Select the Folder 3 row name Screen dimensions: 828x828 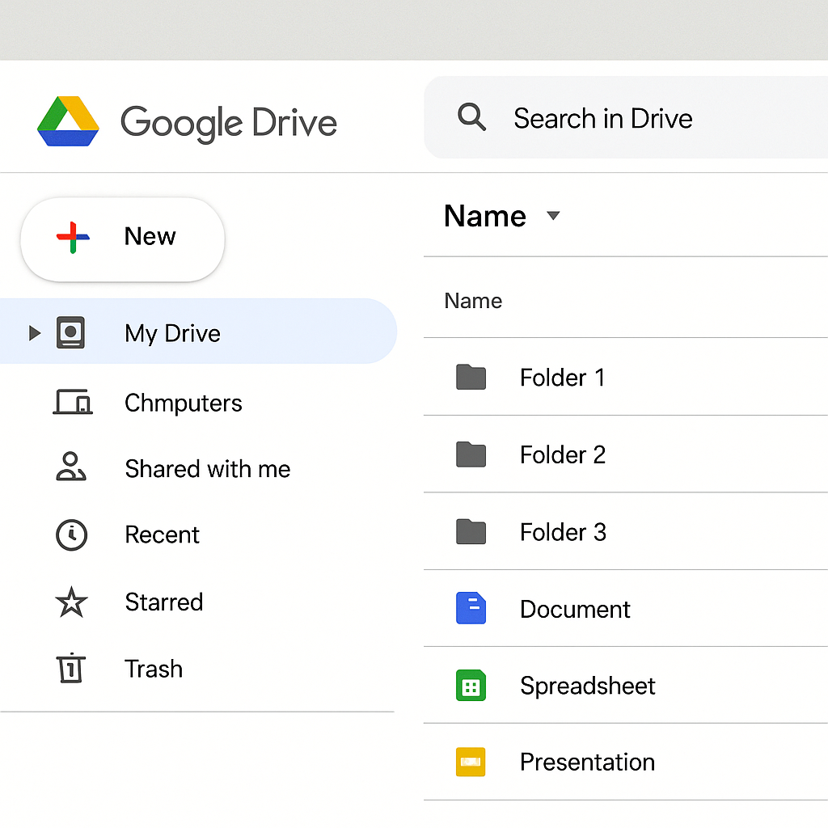coord(563,532)
